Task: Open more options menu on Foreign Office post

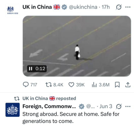Action: (128, 106)
